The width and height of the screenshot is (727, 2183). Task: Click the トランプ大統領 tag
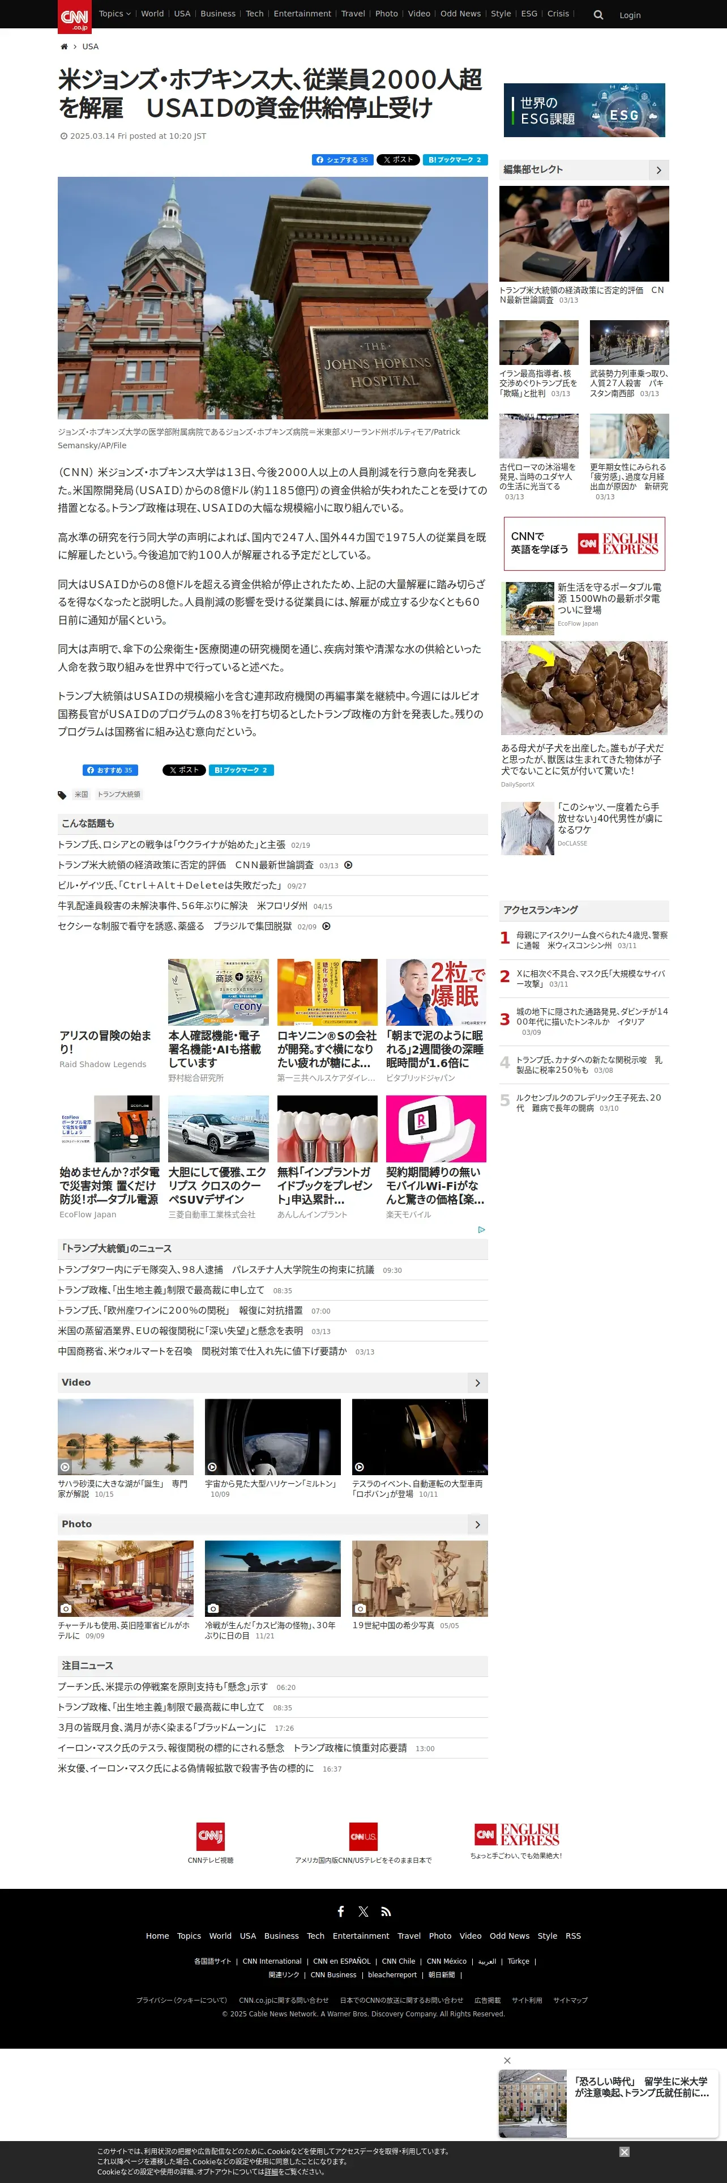118,795
